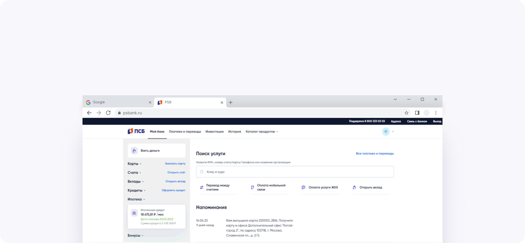Viewport: 525px width, 243px height.
Task: Reload the page in browser
Action: point(108,113)
